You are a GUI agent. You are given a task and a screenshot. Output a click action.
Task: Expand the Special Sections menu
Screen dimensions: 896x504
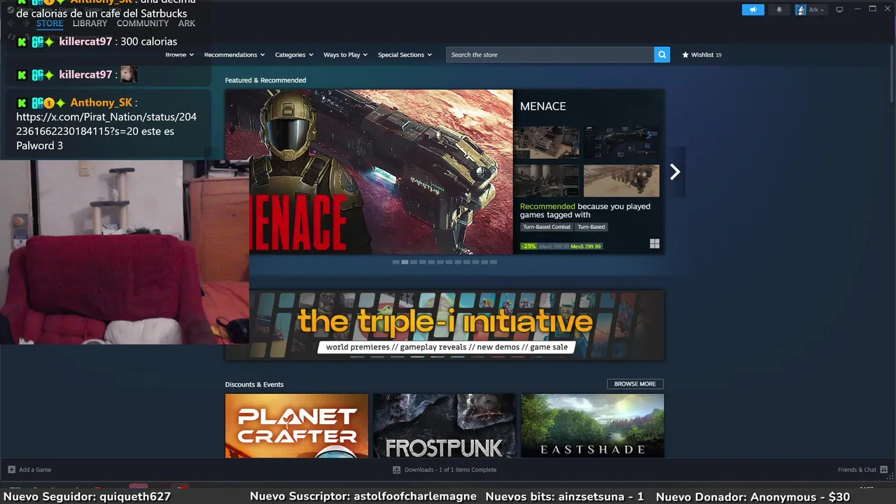pyautogui.click(x=405, y=55)
